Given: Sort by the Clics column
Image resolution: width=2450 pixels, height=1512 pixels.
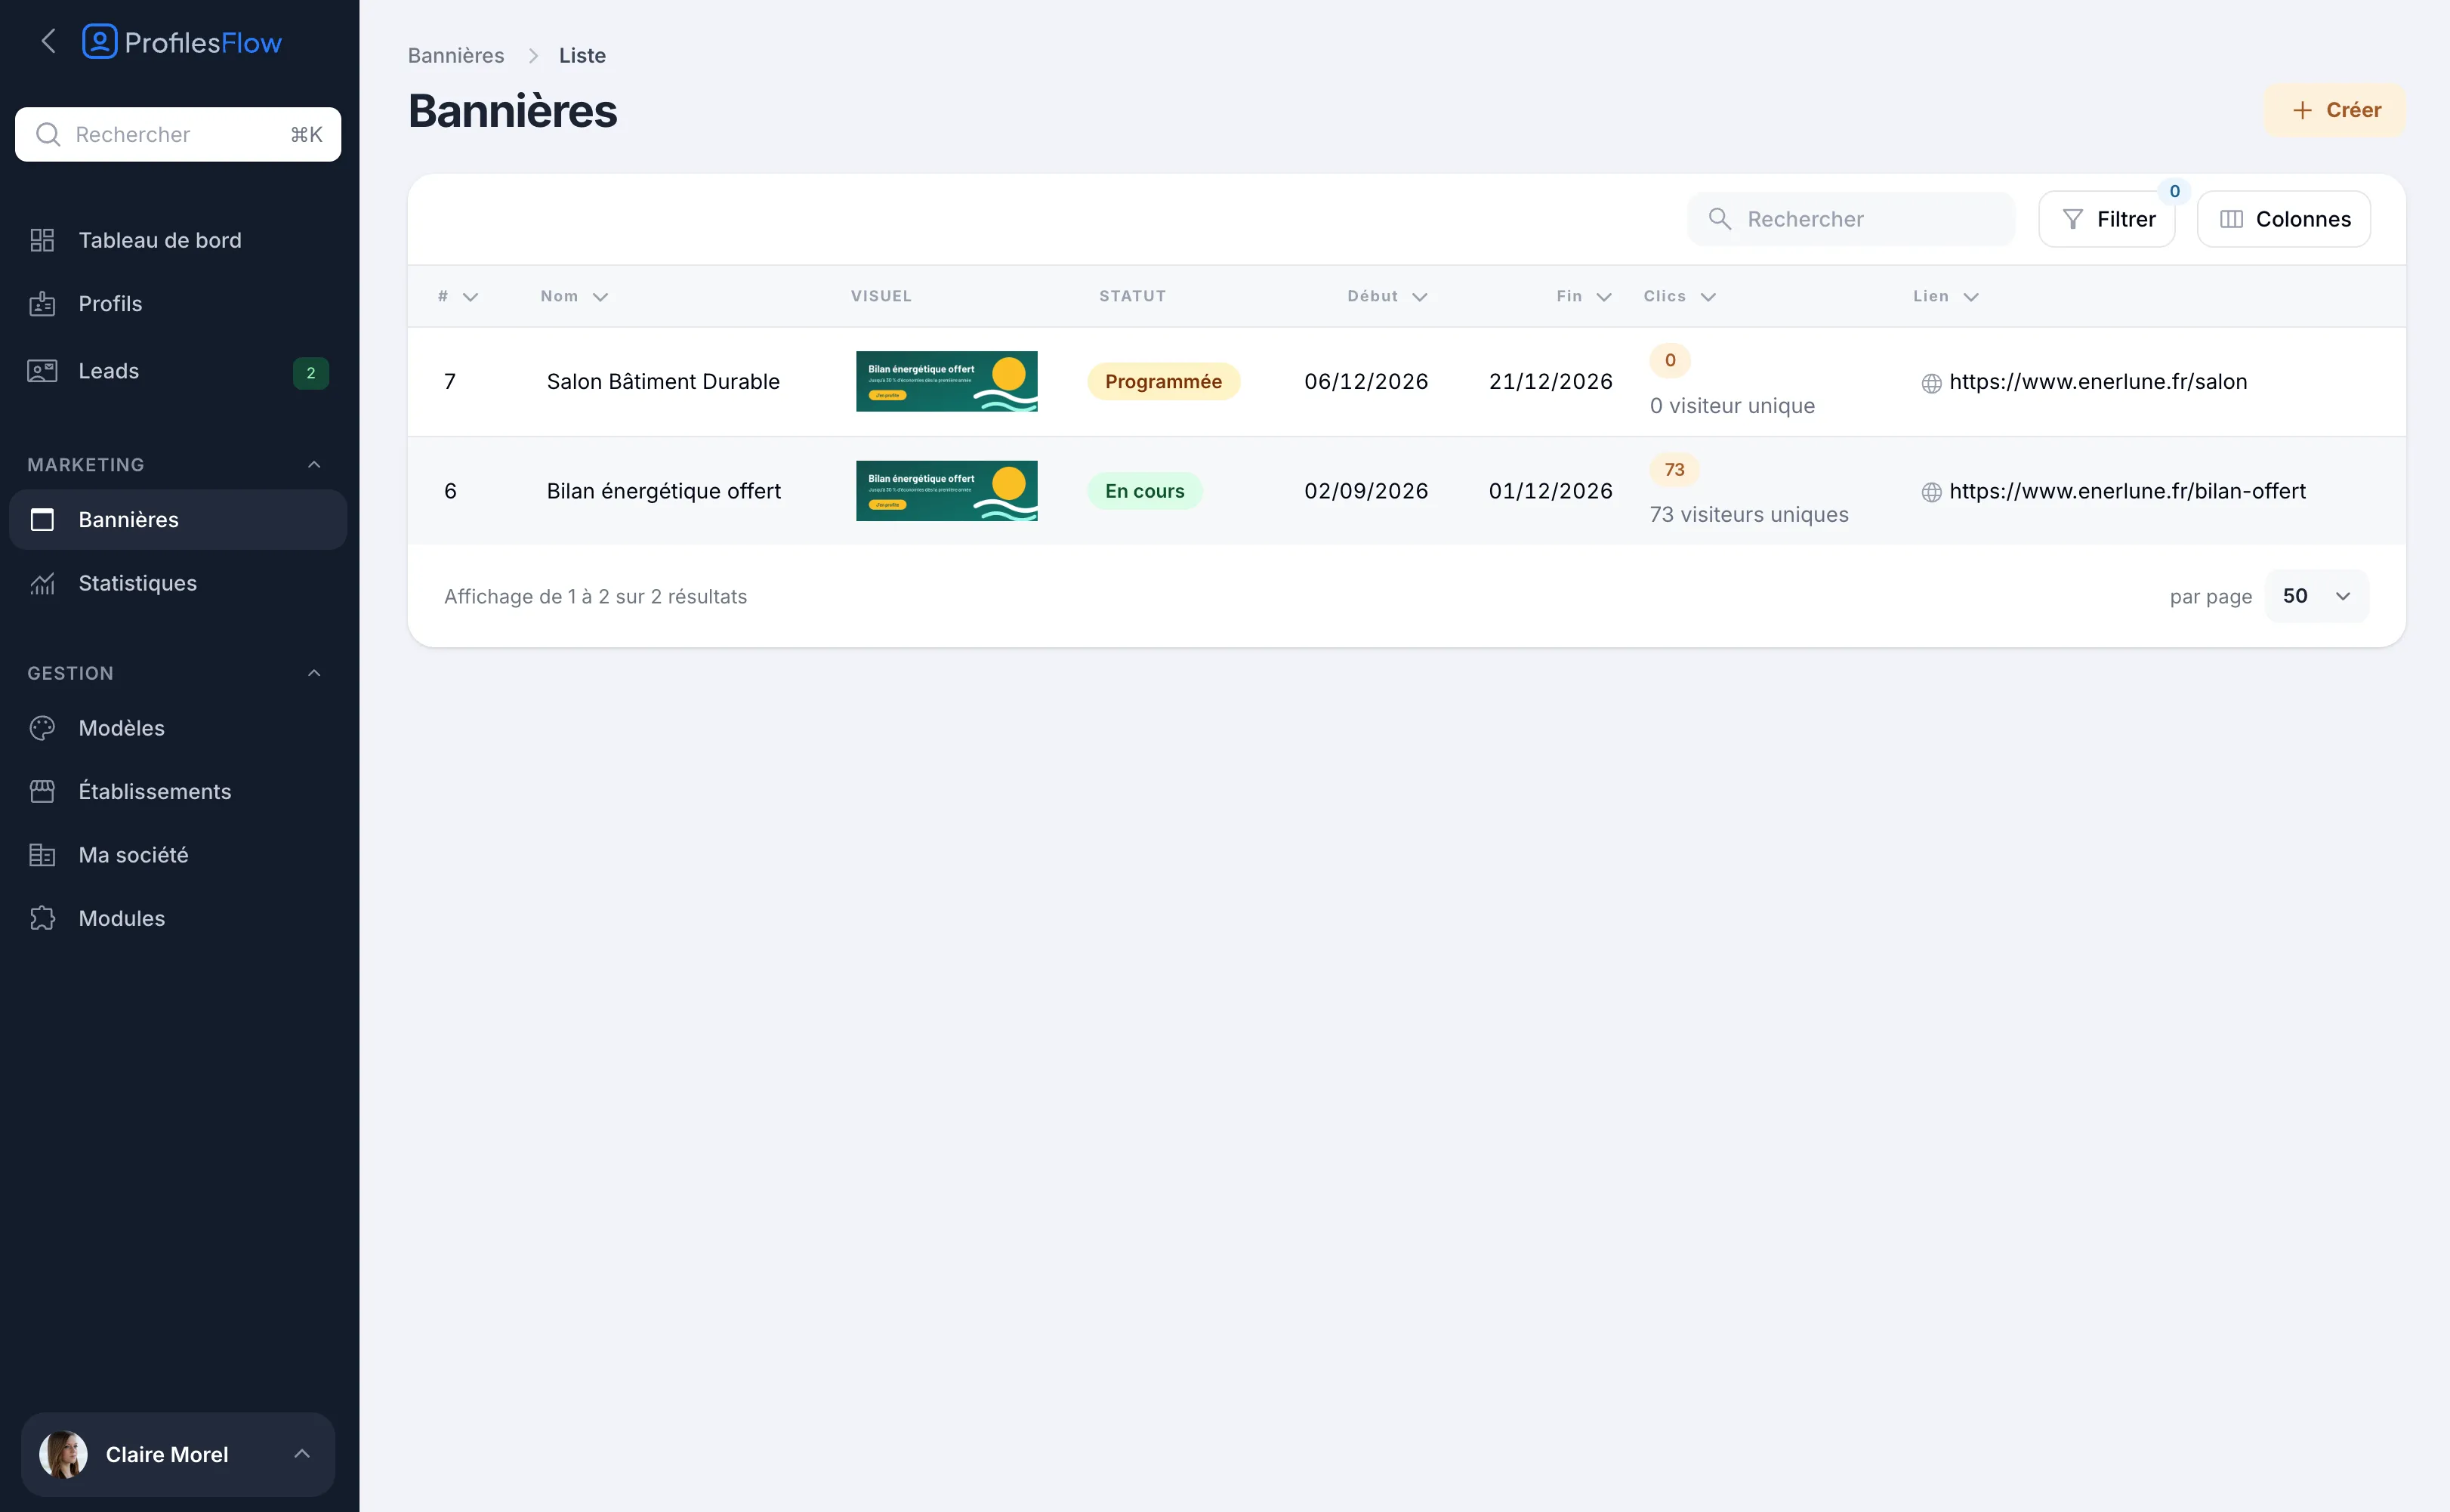Looking at the screenshot, I should pyautogui.click(x=1680, y=296).
